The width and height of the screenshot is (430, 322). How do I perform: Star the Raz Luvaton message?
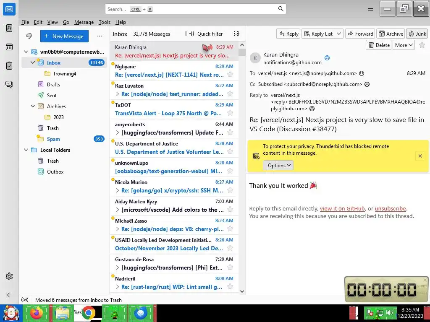point(230,94)
